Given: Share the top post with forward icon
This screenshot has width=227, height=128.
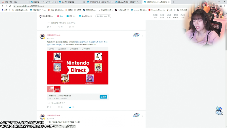Looking at the screenshot, I should click(x=49, y=27).
